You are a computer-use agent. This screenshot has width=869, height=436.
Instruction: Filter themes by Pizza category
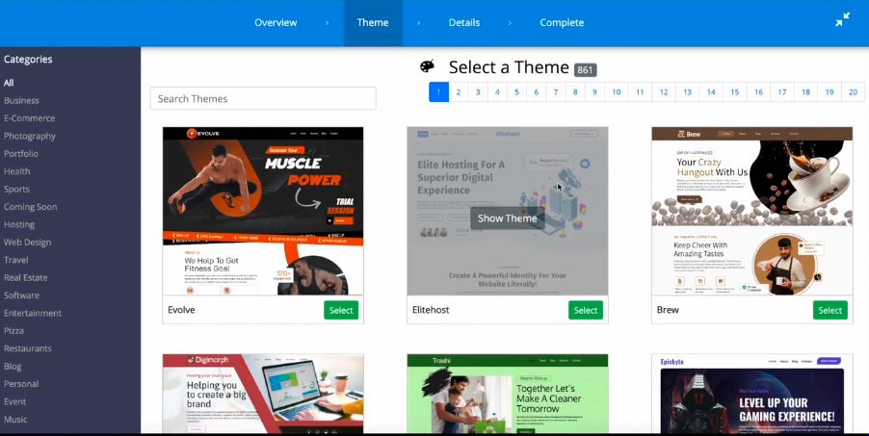click(13, 331)
